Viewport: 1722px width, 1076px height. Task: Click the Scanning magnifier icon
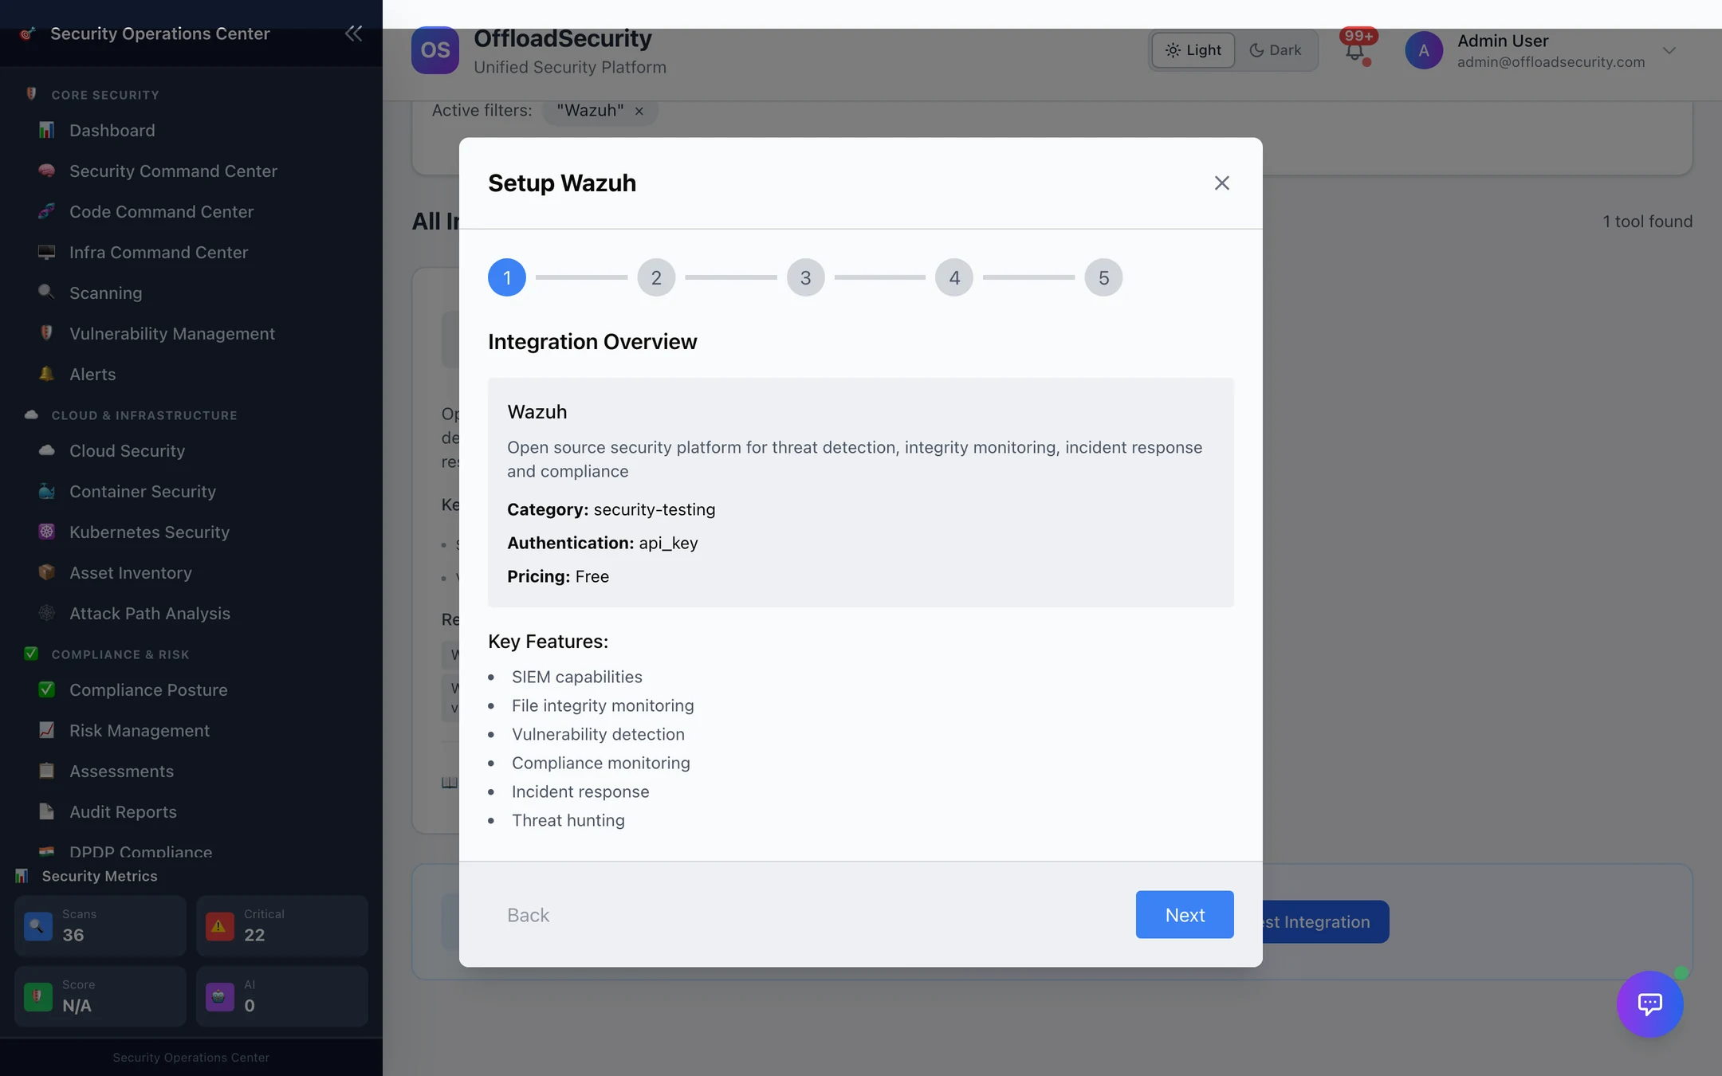point(47,292)
